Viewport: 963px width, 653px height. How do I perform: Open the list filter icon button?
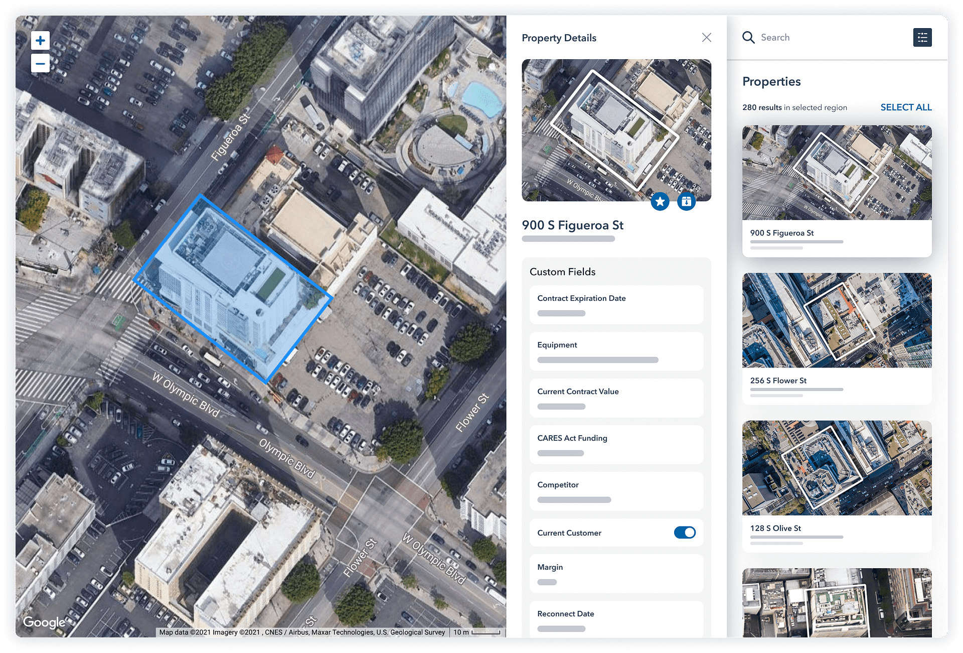[x=922, y=38]
